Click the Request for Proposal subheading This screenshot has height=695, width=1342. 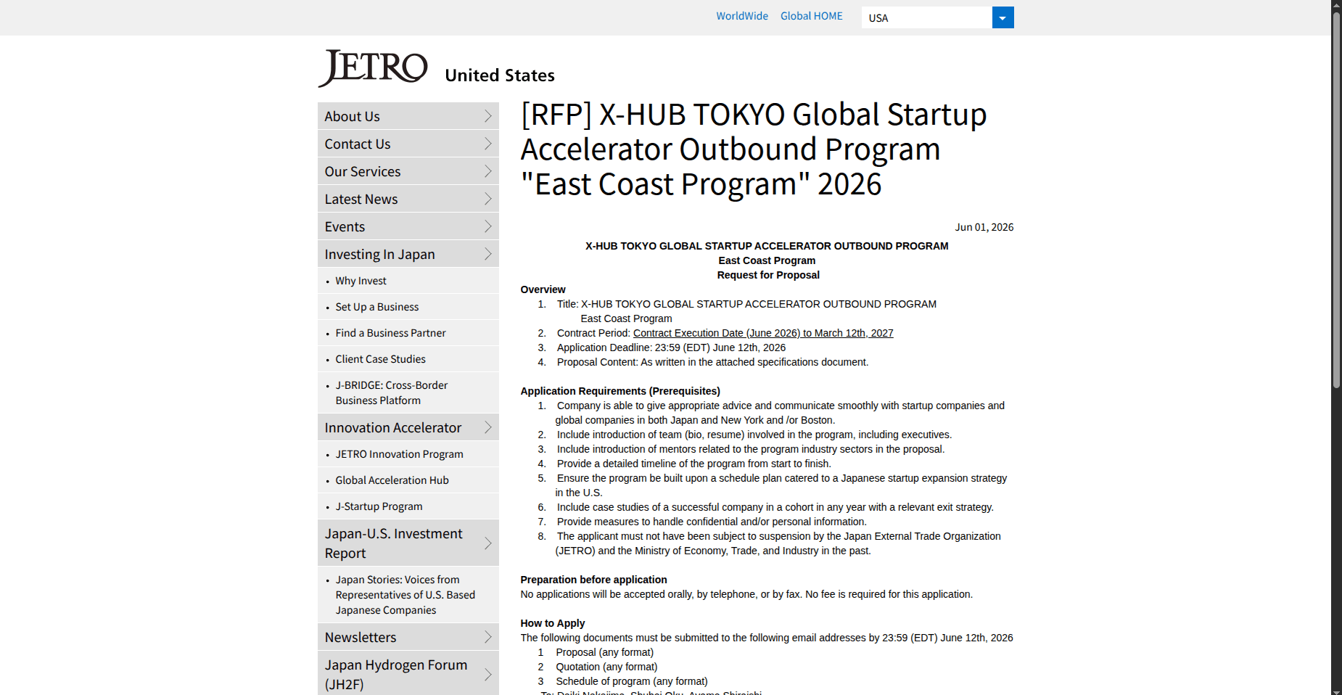[x=768, y=275]
